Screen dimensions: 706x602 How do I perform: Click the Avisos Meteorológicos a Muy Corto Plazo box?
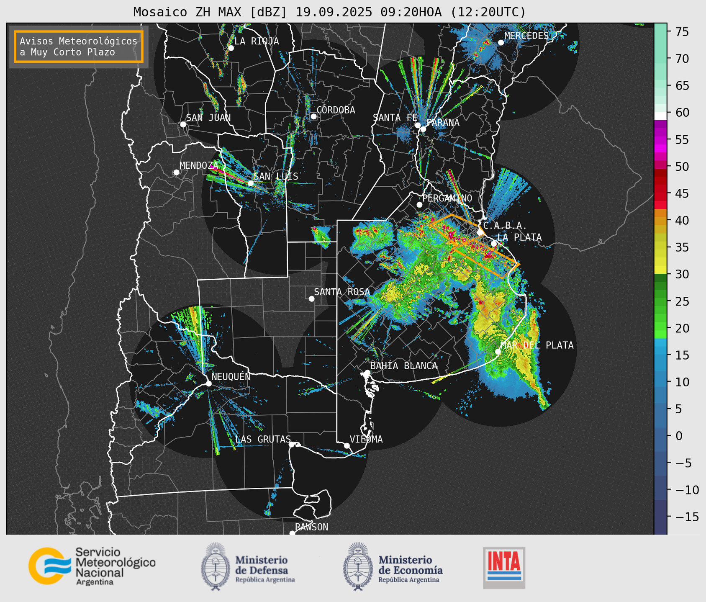pyautogui.click(x=79, y=46)
